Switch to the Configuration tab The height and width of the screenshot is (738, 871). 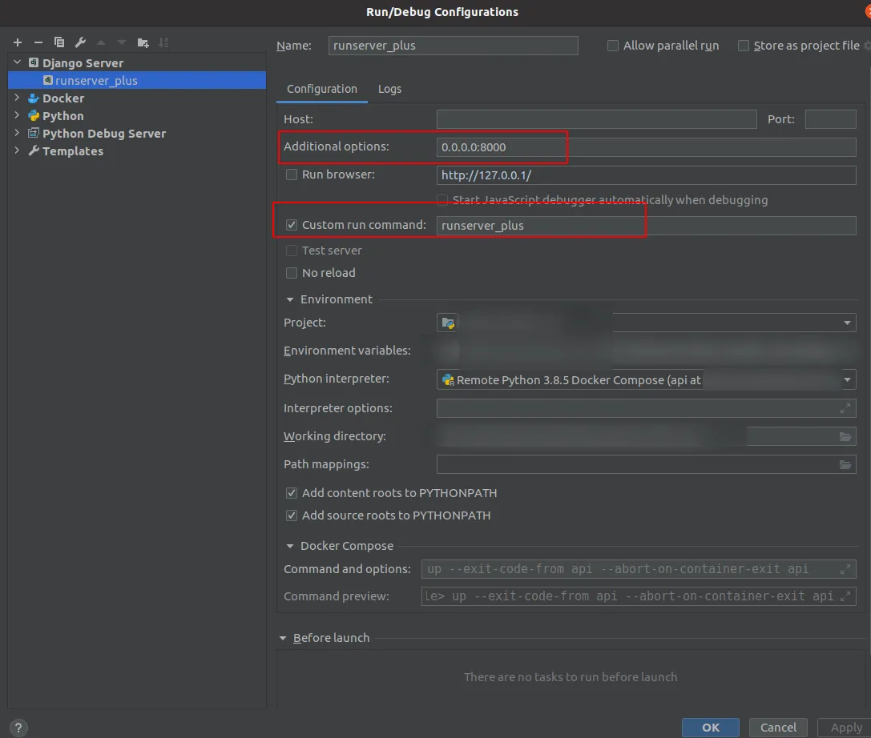pos(321,89)
